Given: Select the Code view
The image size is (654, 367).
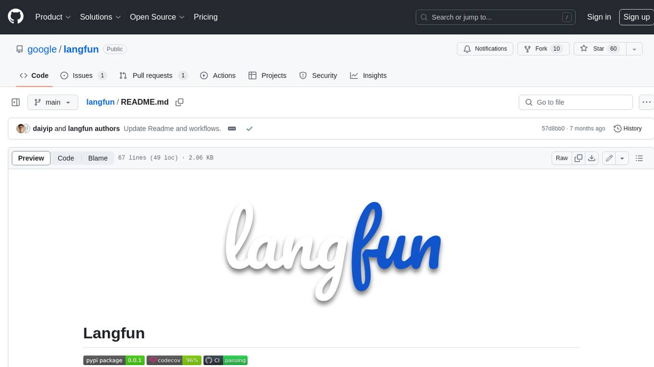Looking at the screenshot, I should [x=66, y=158].
